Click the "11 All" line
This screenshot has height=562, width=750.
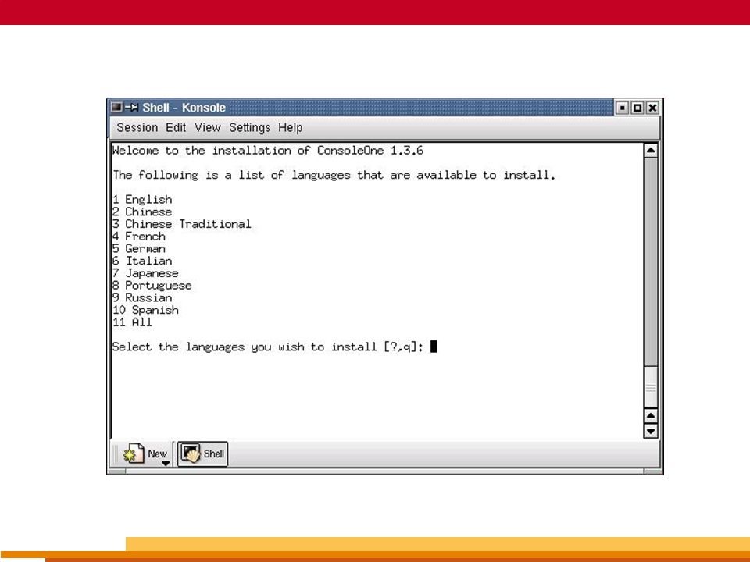[x=132, y=322]
